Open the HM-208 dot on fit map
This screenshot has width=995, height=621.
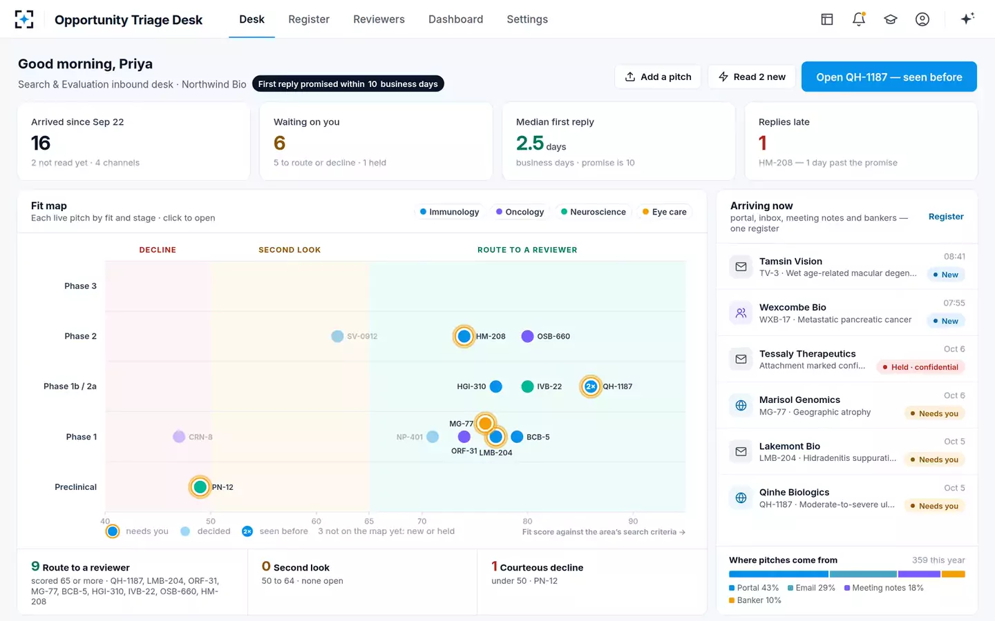click(x=464, y=337)
